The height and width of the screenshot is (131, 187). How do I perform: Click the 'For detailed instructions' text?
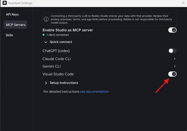[61, 92]
